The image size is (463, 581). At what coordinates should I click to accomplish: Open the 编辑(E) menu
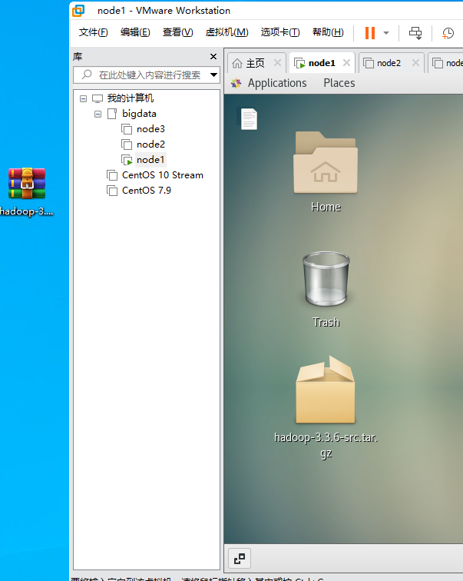[135, 32]
